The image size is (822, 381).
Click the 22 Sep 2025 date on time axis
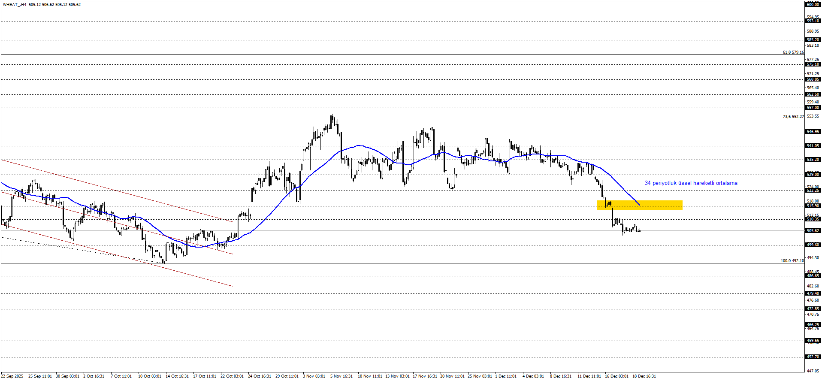click(x=12, y=376)
